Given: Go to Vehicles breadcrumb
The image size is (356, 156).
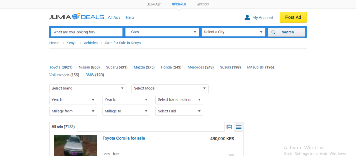Looking at the screenshot, I should (91, 43).
